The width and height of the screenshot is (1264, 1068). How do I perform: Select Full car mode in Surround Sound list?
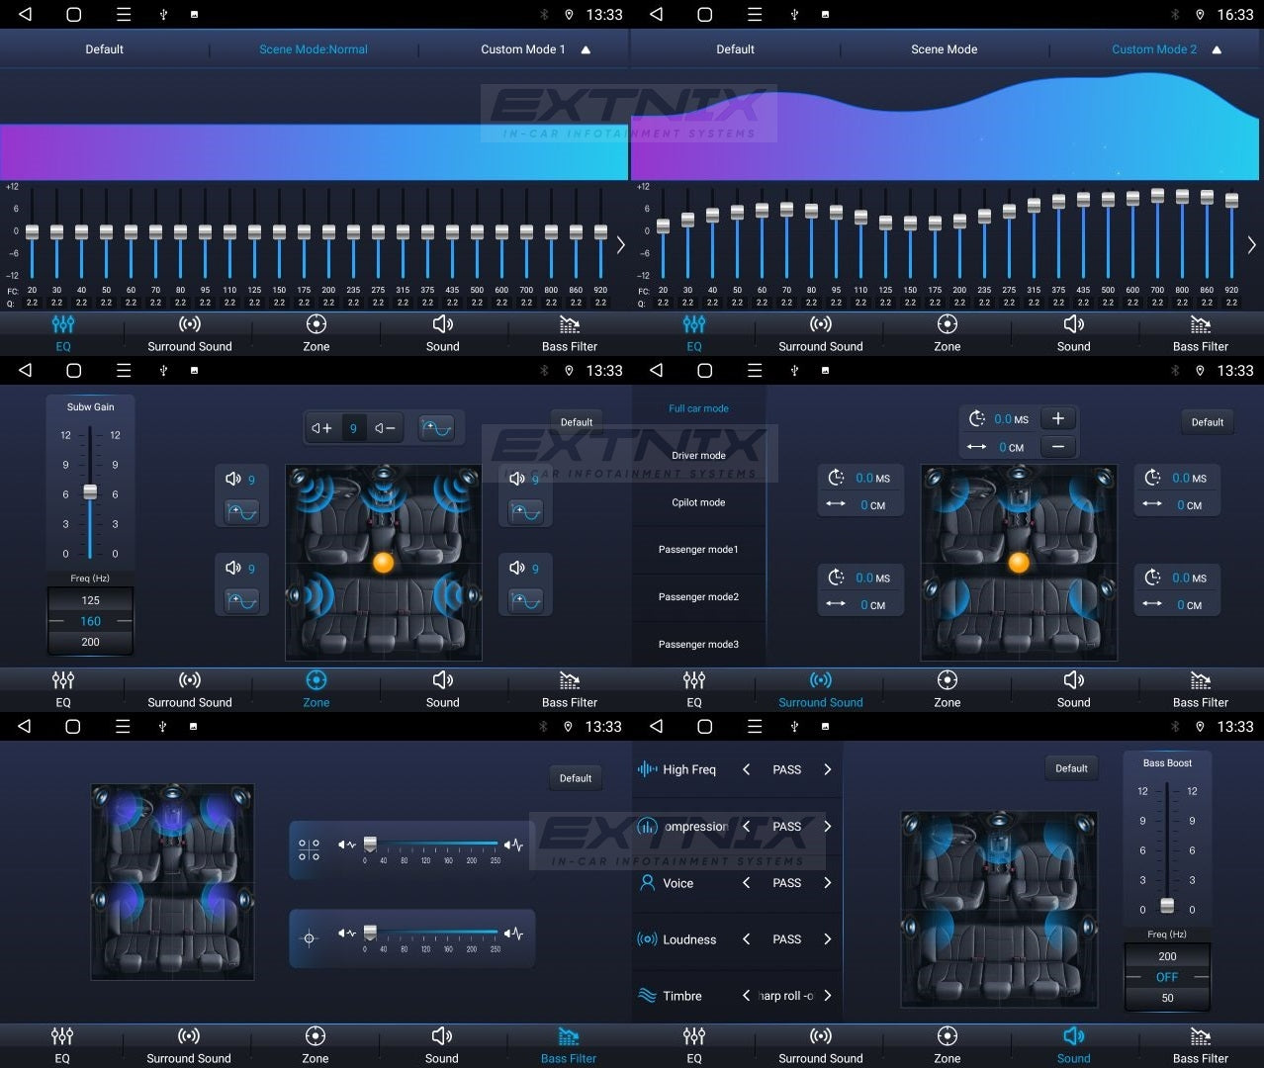(698, 408)
